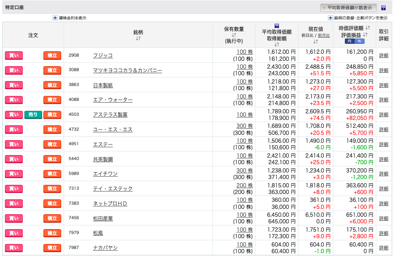Open マツキヨココカラ&カンパニー stock link
The height and width of the screenshot is (256, 394).
click(127, 70)
